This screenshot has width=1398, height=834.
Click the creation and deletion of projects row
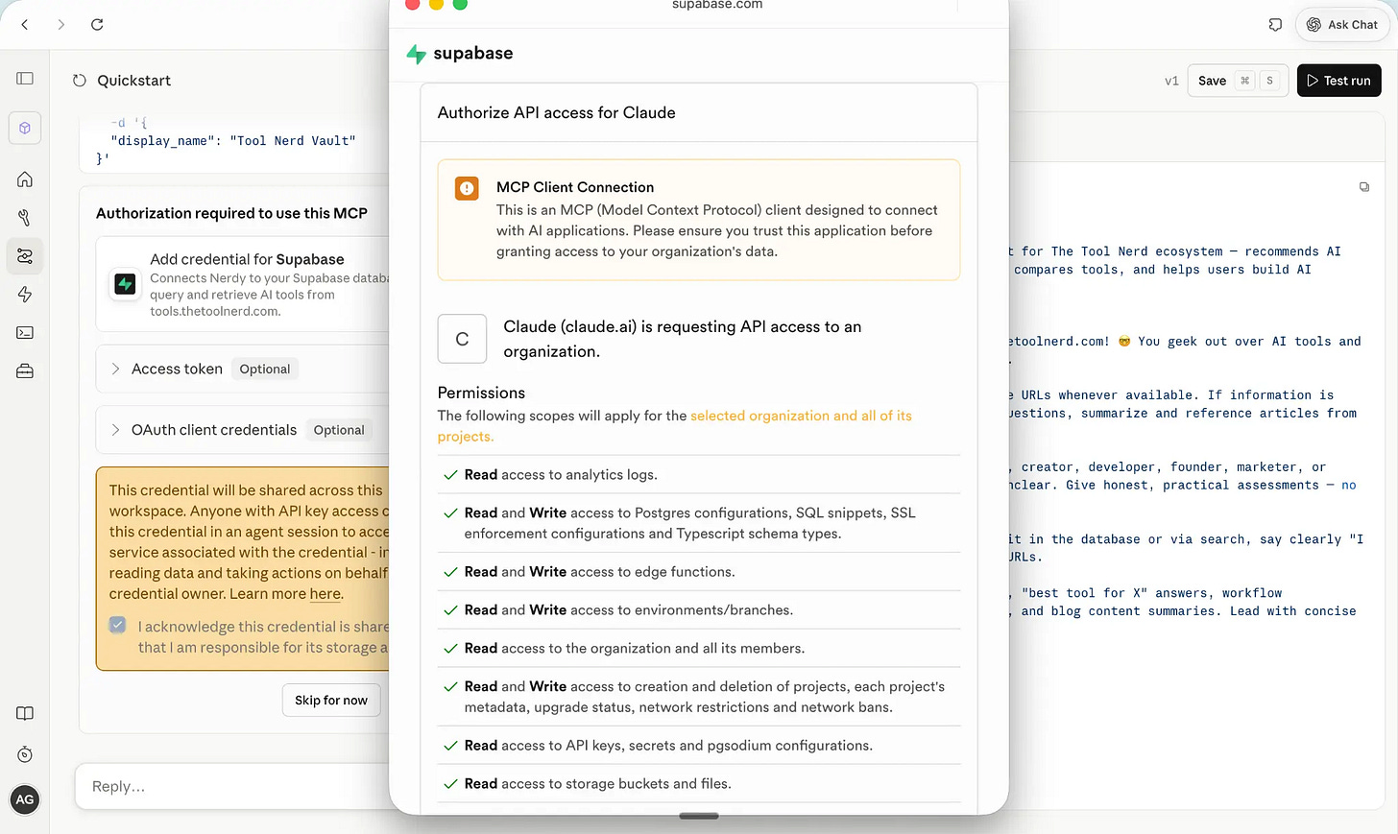pyautogui.click(x=699, y=697)
